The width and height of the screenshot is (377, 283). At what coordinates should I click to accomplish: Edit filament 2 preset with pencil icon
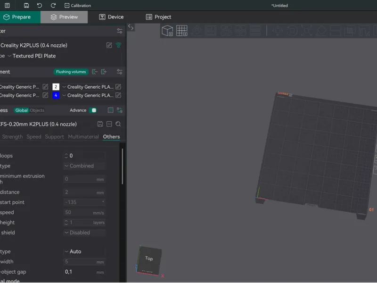(118, 87)
